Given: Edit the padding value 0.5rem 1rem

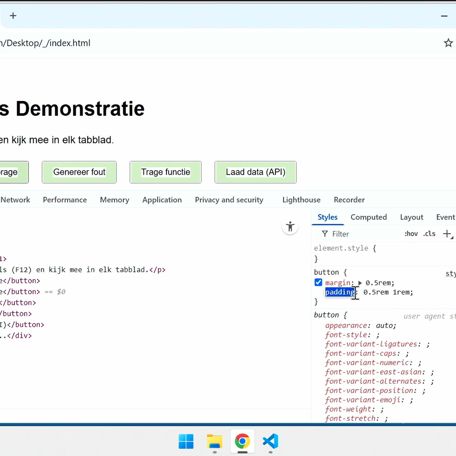Looking at the screenshot, I should [388, 292].
